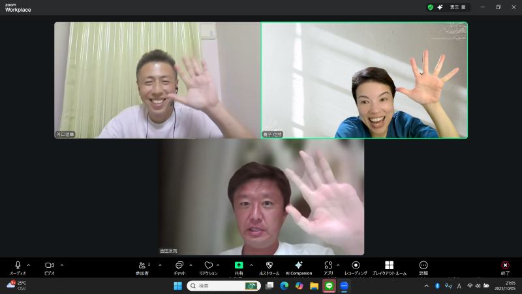Viewport: 522px width, 294px height.
Task: Open the LINE app in Windows taskbar
Action: [329, 286]
